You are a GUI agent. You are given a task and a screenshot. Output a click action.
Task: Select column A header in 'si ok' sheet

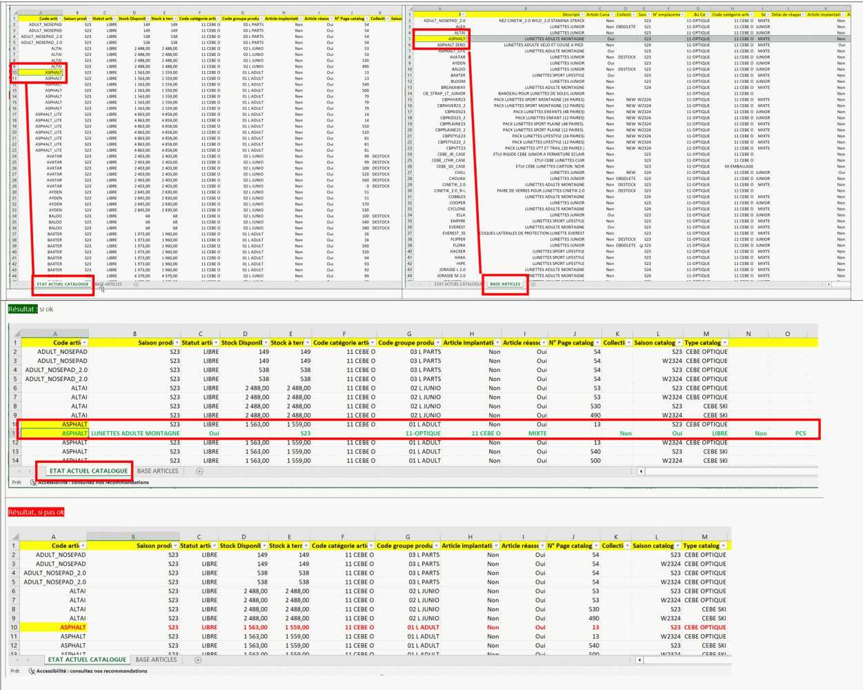click(x=55, y=333)
